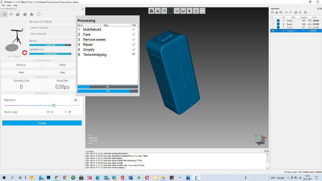The width and height of the screenshot is (322, 181).
Task: Delete item X icon in Data Panel
Action: (x=300, y=12)
